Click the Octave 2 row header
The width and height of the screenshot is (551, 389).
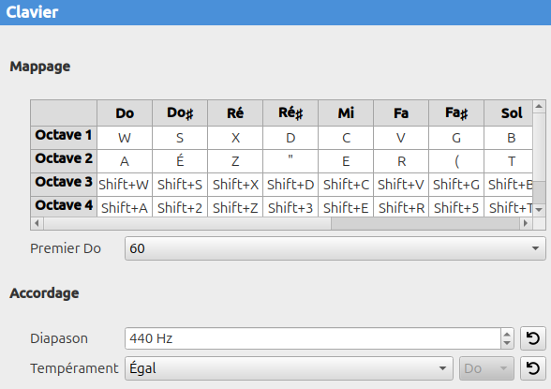(64, 158)
